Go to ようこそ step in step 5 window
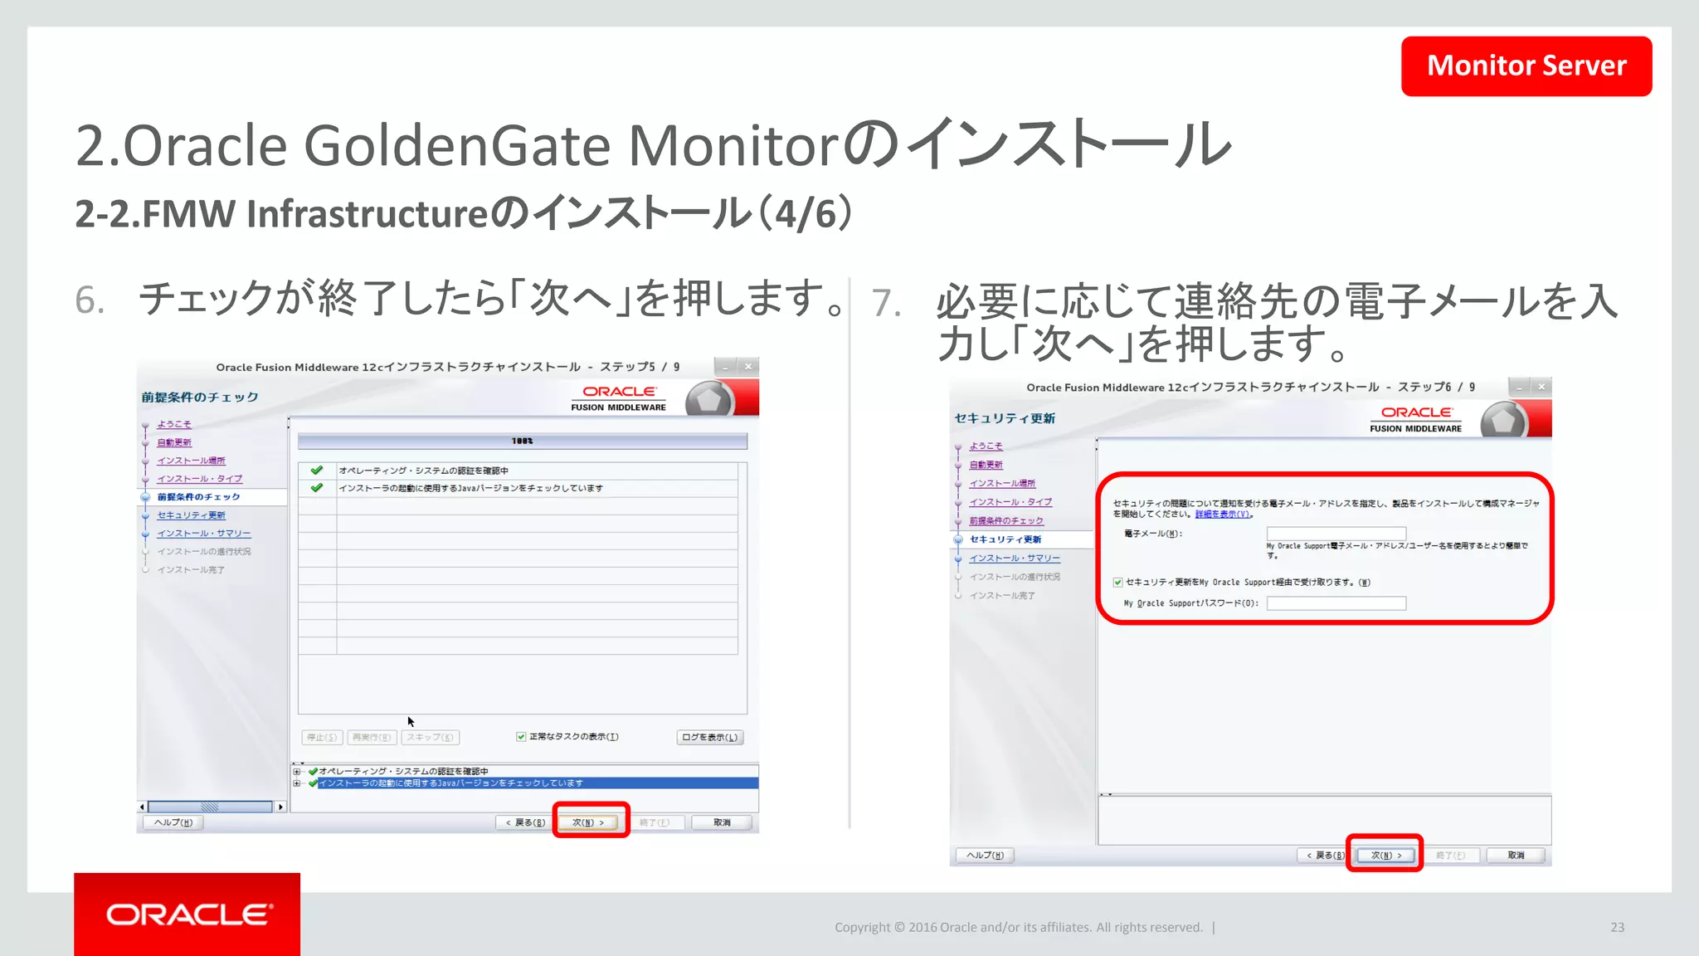 click(x=174, y=424)
